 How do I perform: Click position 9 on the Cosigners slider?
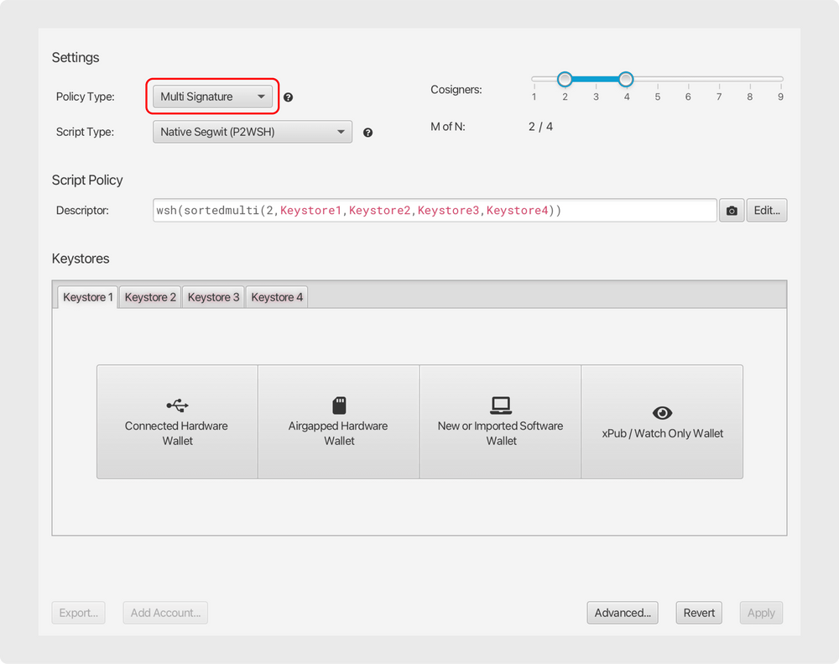[780, 79]
